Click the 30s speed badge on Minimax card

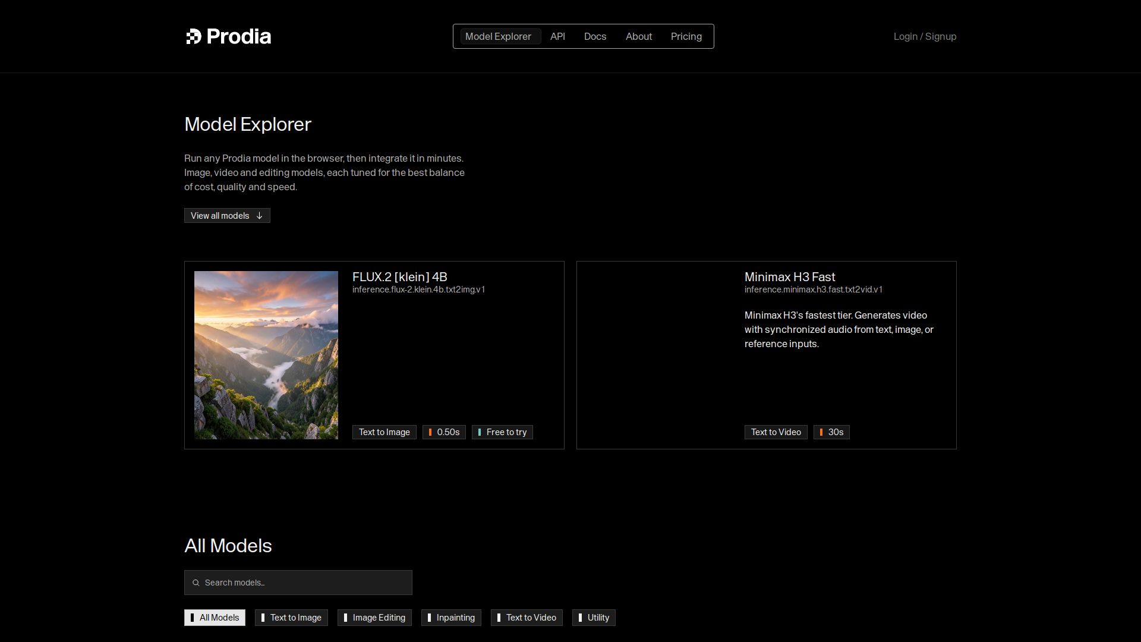click(x=831, y=432)
